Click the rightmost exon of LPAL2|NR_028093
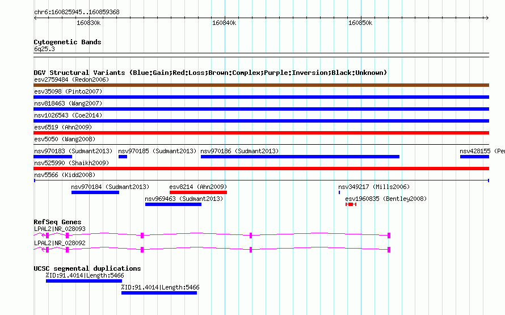This screenshot has height=315, width=505. 389,236
